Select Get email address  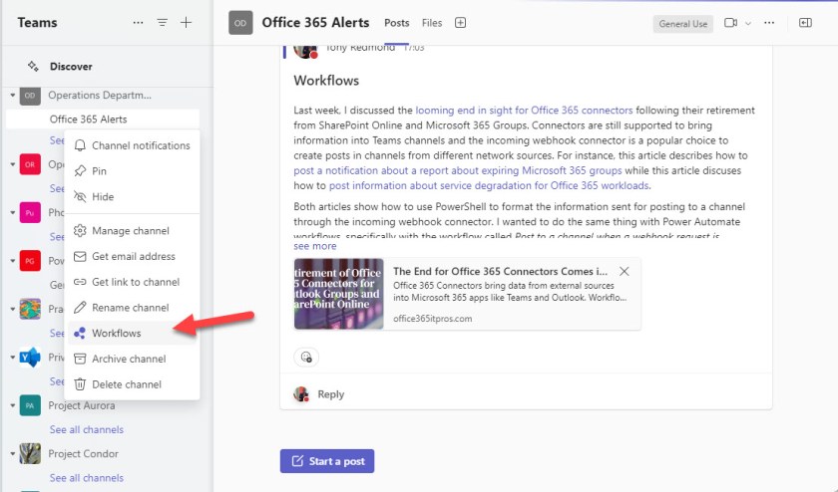(x=132, y=256)
